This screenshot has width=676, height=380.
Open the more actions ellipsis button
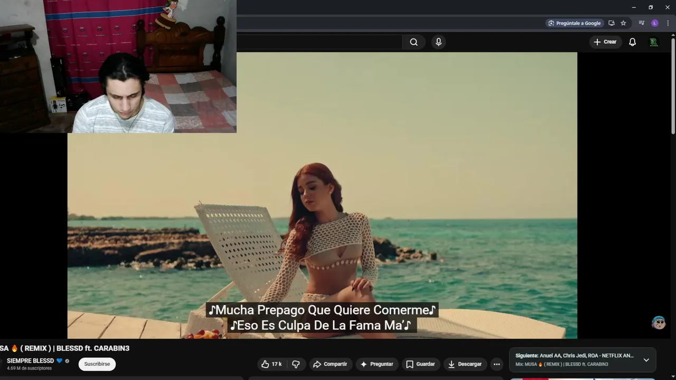[x=496, y=364]
